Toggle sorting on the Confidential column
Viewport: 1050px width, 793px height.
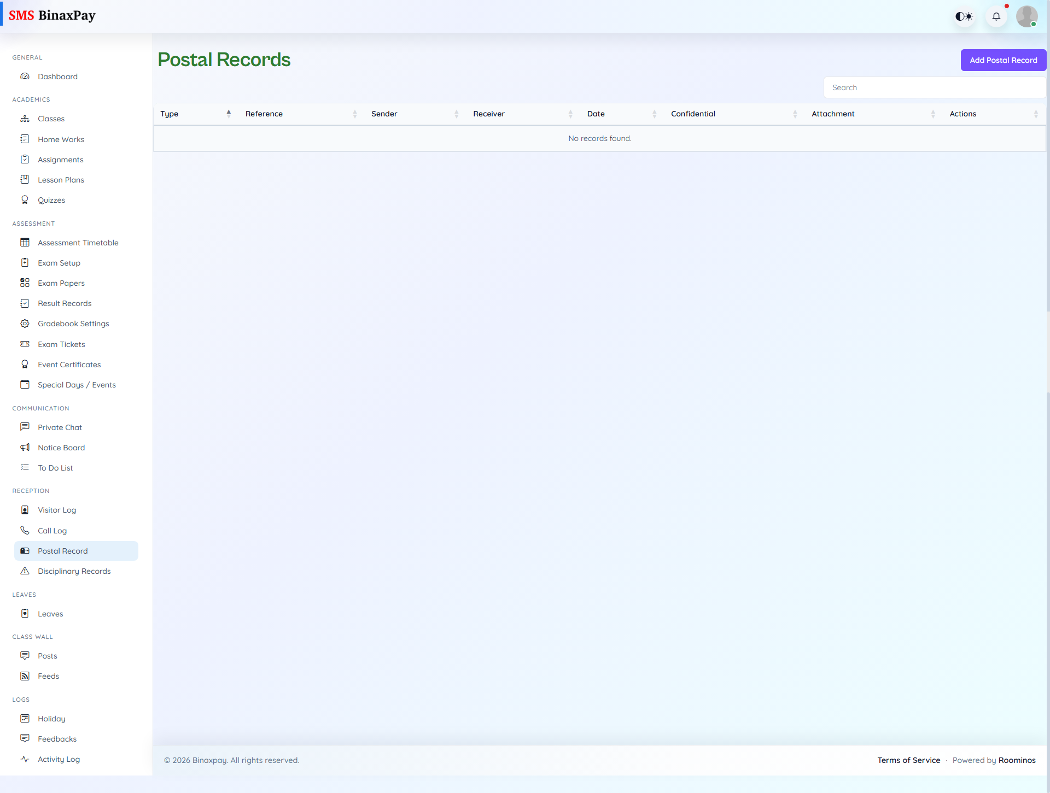tap(796, 114)
